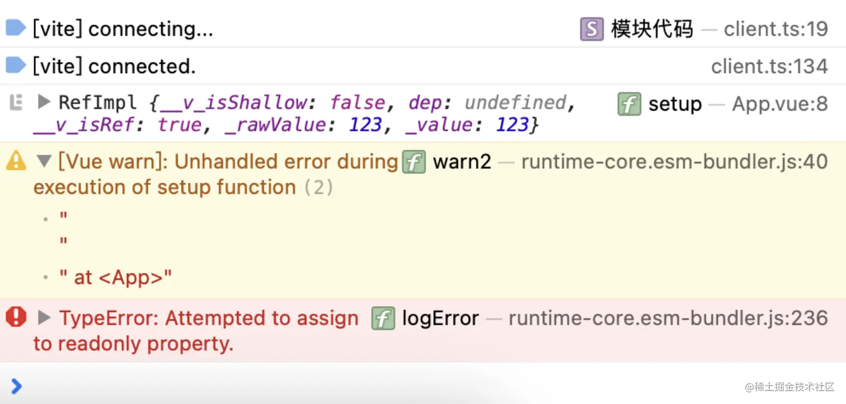Expand the TypeError stack trace
Image resolution: width=846 pixels, height=404 pixels.
(44, 318)
